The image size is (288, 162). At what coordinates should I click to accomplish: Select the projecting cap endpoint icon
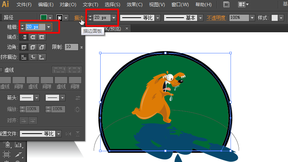point(42,37)
